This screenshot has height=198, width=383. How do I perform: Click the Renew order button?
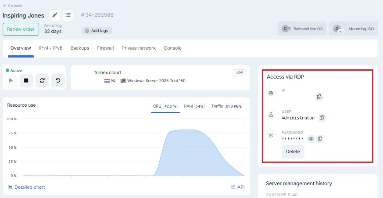21,29
